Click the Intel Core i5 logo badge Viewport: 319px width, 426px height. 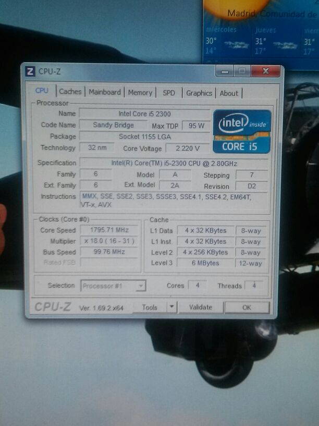coord(242,132)
